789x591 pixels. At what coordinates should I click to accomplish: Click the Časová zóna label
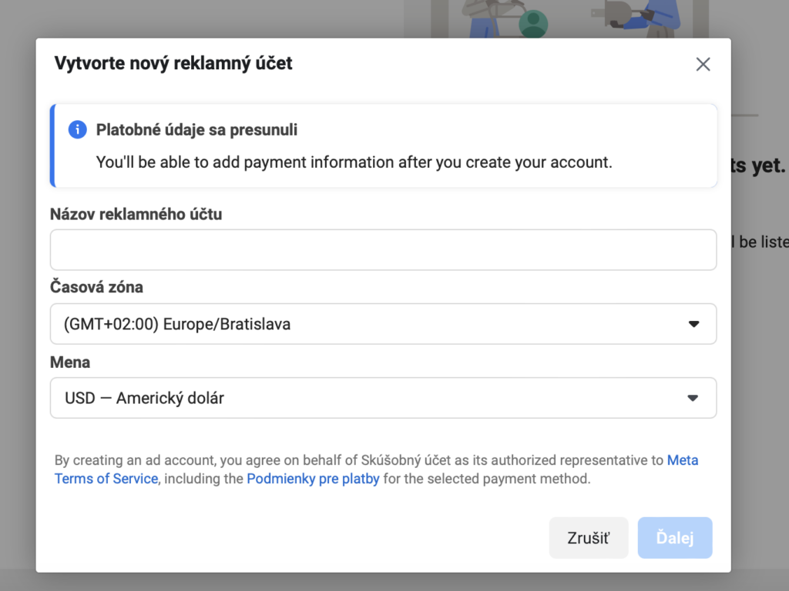(96, 287)
